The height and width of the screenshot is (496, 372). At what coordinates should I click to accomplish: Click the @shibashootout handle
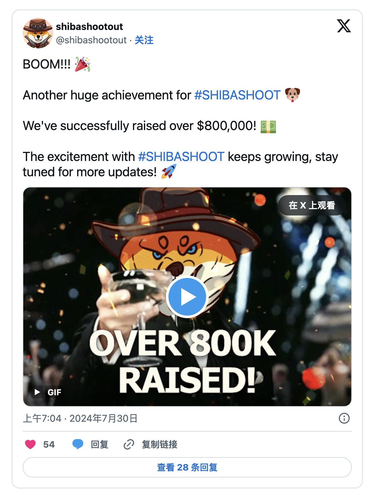[x=91, y=40]
